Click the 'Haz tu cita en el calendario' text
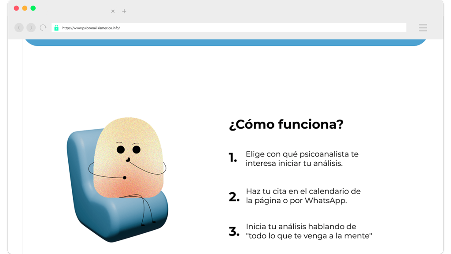 coord(303,196)
